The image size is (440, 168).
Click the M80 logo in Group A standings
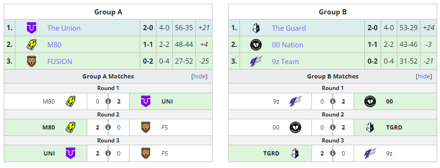click(x=32, y=45)
